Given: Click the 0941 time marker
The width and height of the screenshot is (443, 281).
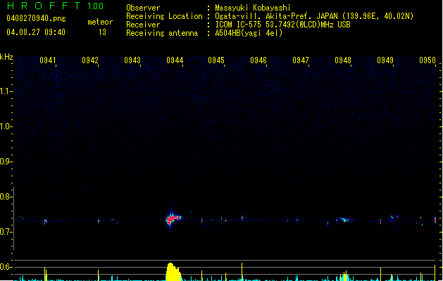Looking at the screenshot, I should 48,60.
